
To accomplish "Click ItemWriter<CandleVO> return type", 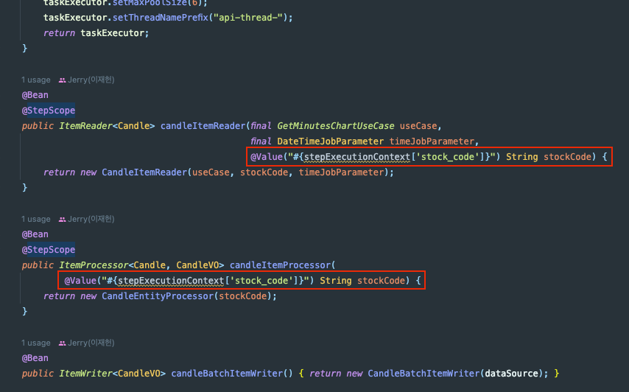I will click(112, 374).
